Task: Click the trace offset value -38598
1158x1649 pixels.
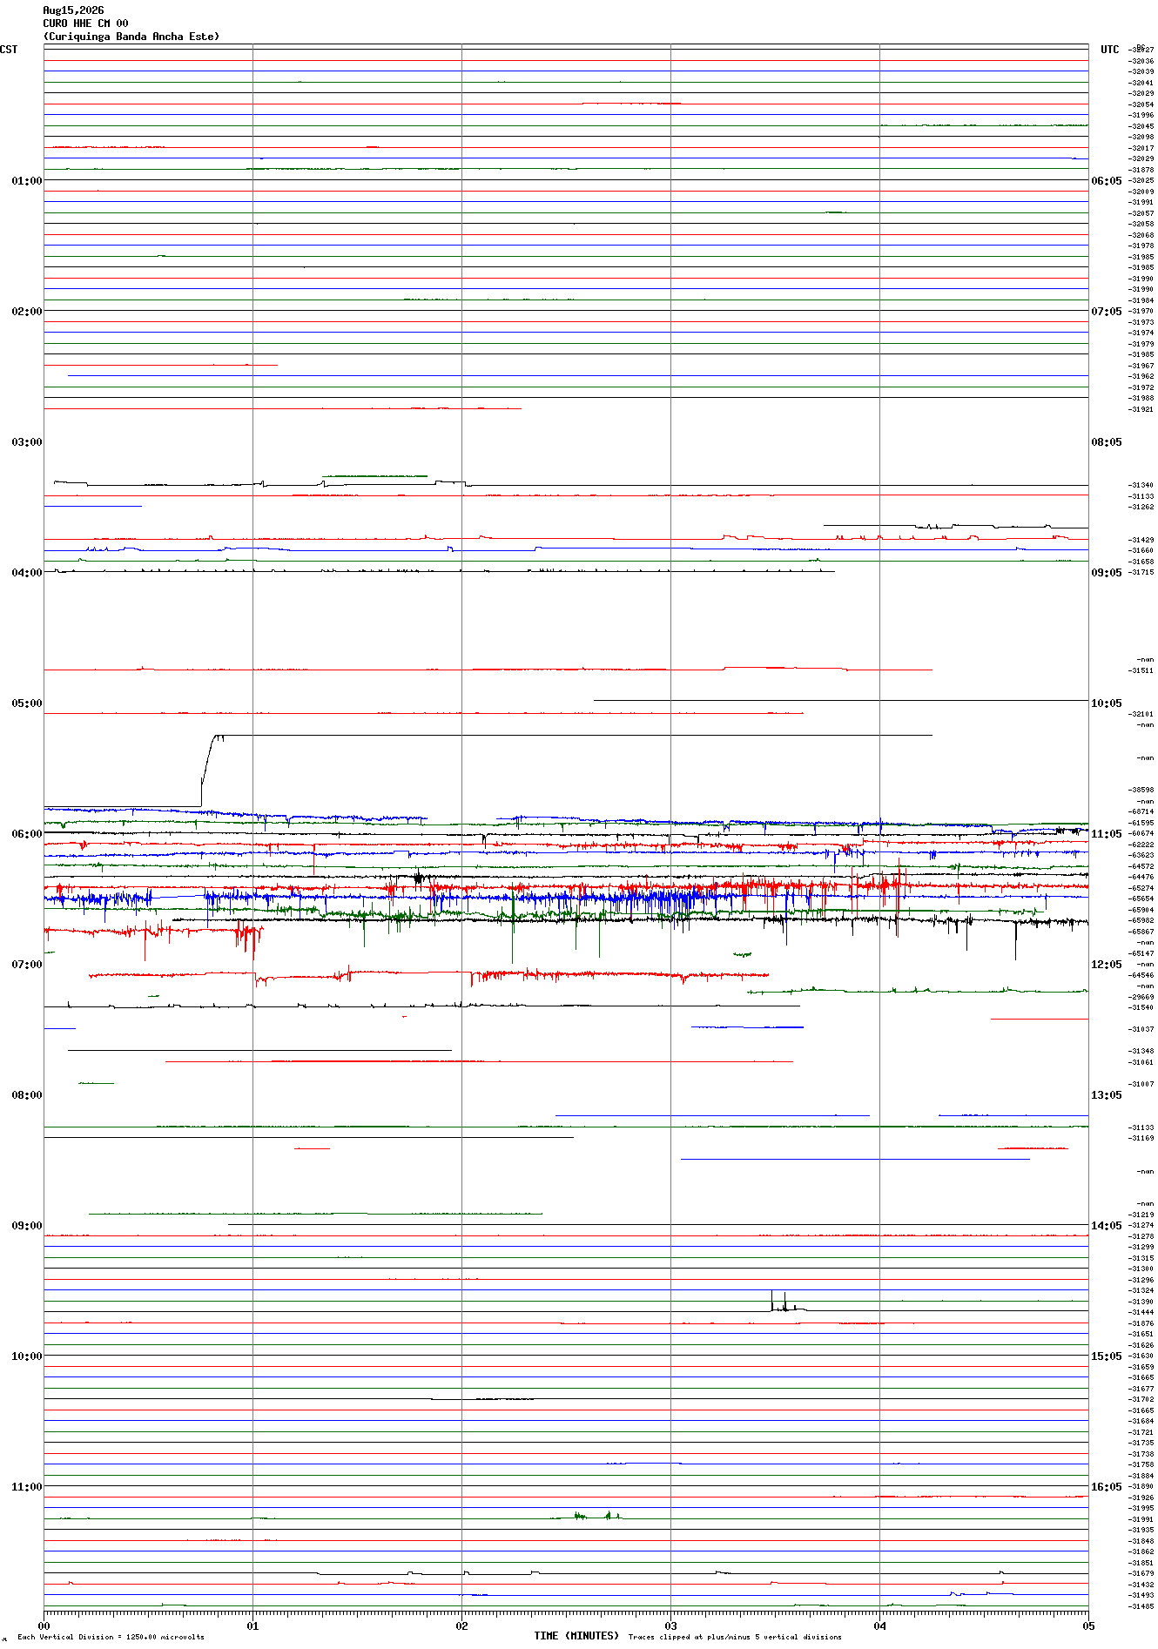Action: tap(1141, 791)
